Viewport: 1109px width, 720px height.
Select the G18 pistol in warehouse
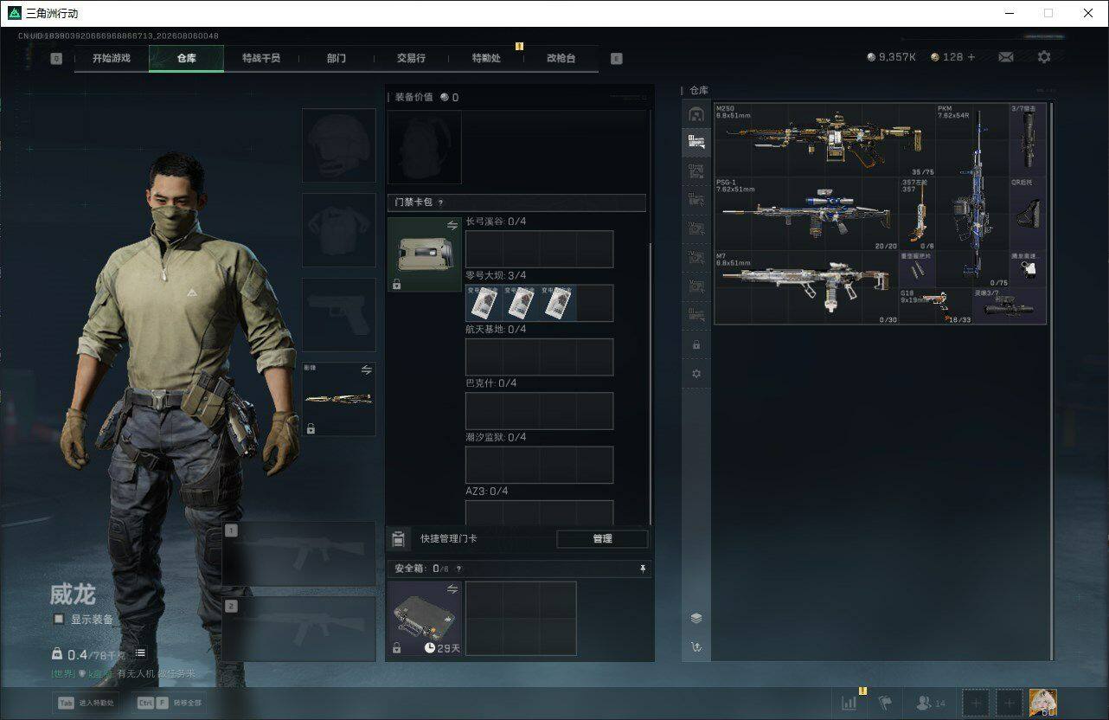[x=936, y=306]
